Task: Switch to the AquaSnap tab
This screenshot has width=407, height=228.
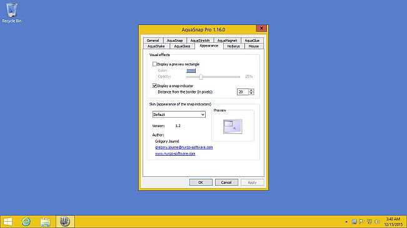Action: point(174,40)
